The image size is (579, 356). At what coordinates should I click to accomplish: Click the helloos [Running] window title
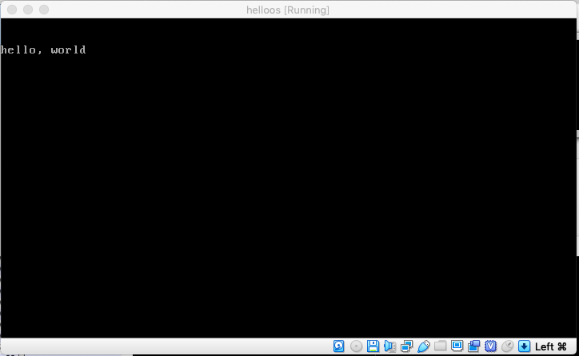coord(288,10)
